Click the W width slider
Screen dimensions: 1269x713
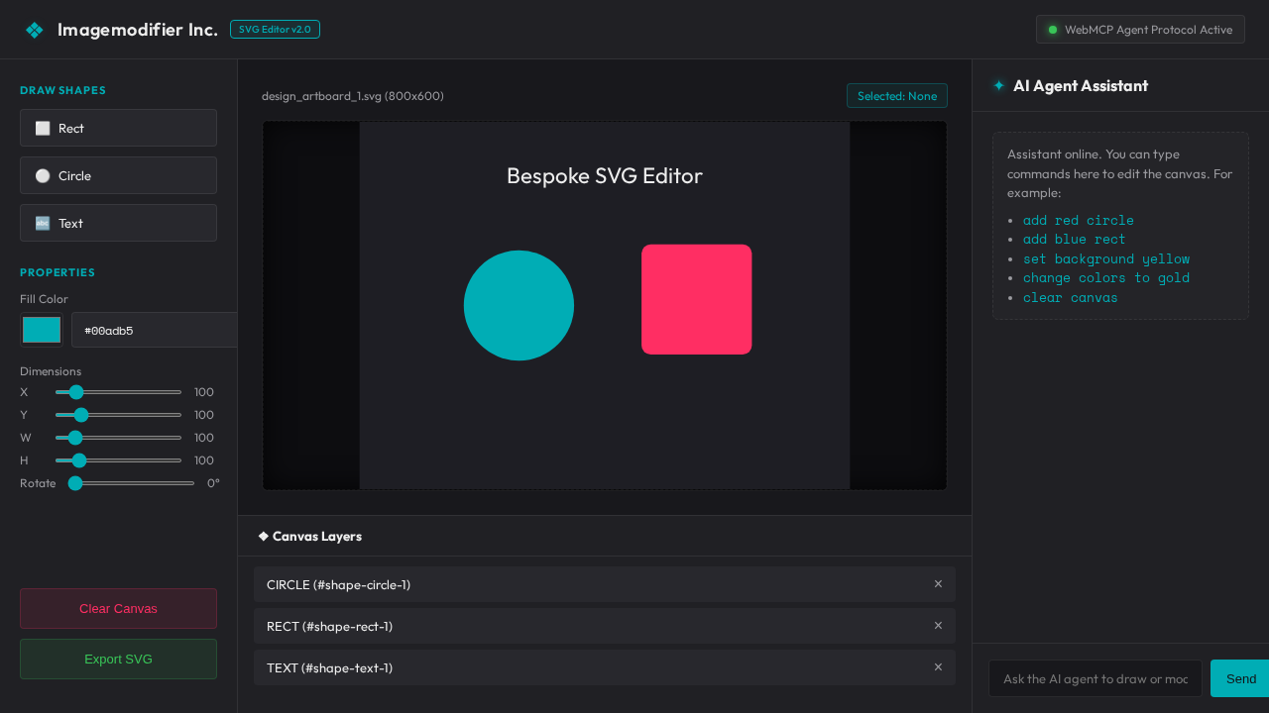click(118, 438)
